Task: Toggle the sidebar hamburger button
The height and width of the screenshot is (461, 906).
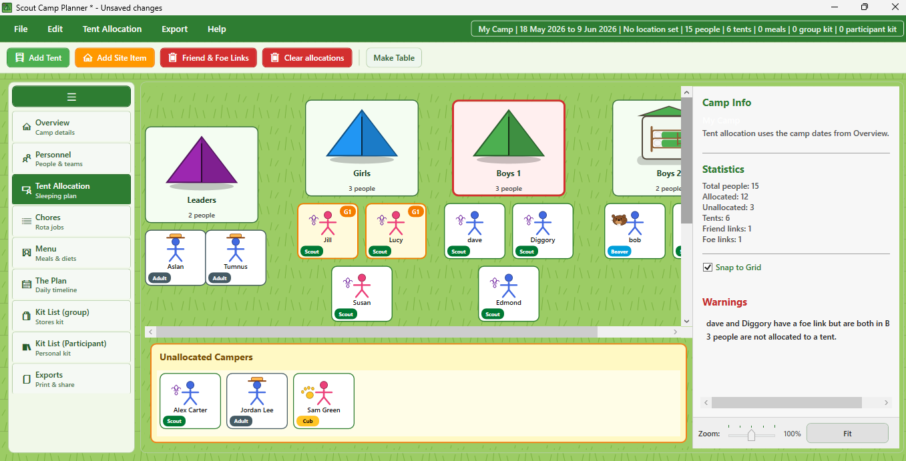Action: (71, 97)
